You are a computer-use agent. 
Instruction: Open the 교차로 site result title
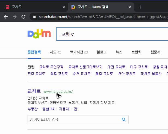(x=34, y=91)
